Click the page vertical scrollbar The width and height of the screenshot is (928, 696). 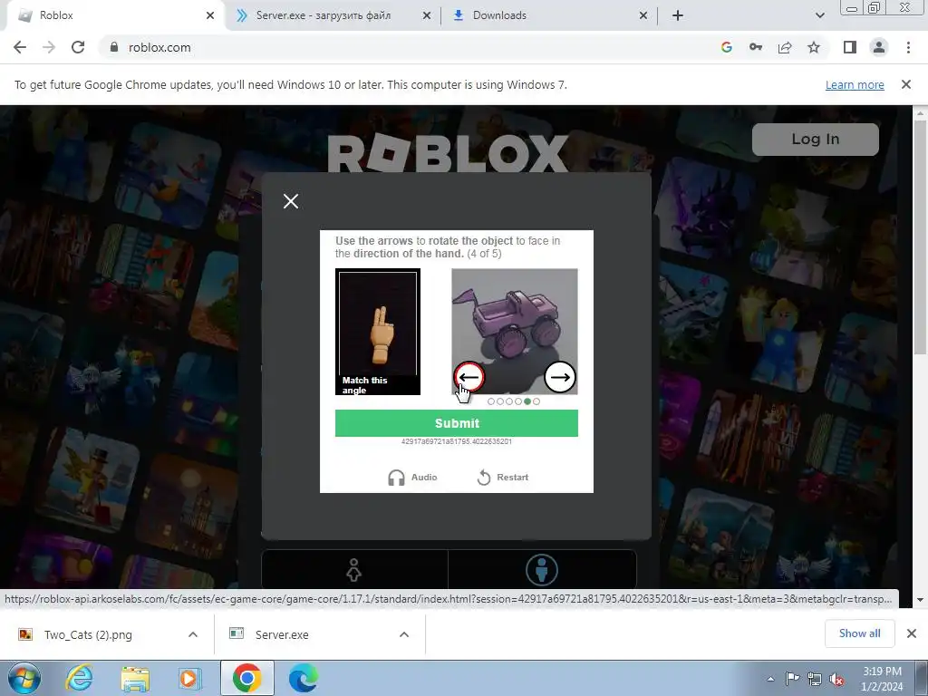[x=921, y=237]
